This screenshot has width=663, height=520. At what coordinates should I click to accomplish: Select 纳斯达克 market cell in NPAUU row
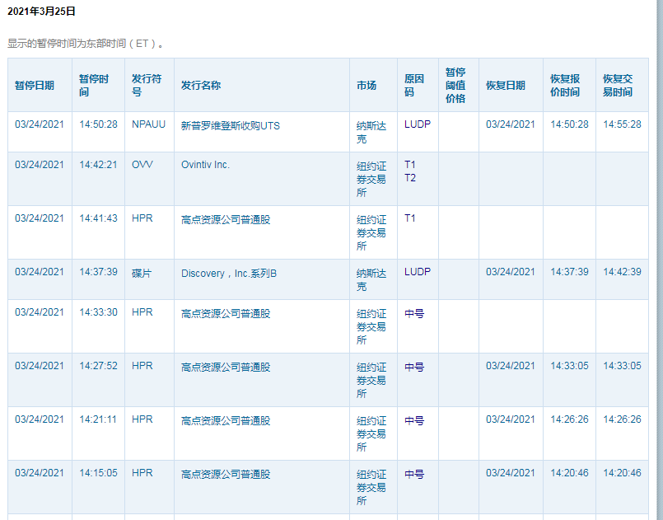pos(371,133)
